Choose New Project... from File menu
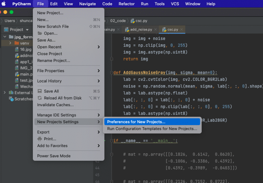The width and height of the screenshot is (263, 183). point(68,13)
